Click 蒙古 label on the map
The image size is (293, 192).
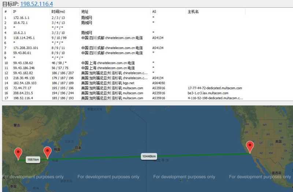(17, 125)
